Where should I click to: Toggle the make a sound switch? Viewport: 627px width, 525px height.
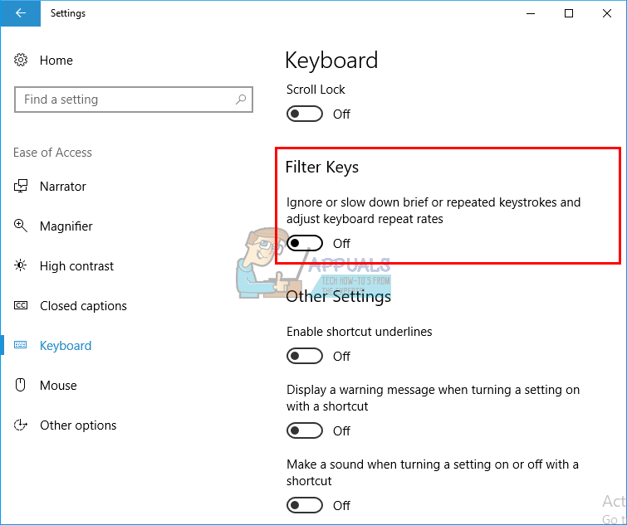[305, 506]
